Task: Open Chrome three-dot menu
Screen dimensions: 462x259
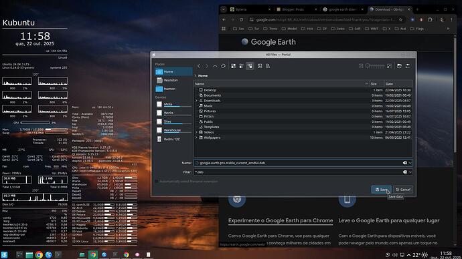Action: click(x=452, y=19)
